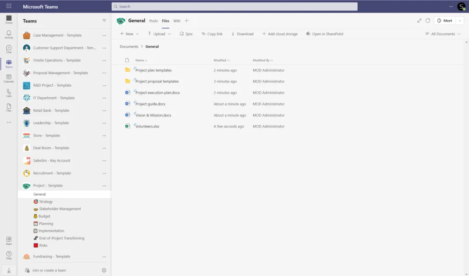469x276 pixels.
Task: Open the Calendar icon
Action: [x=9, y=78]
